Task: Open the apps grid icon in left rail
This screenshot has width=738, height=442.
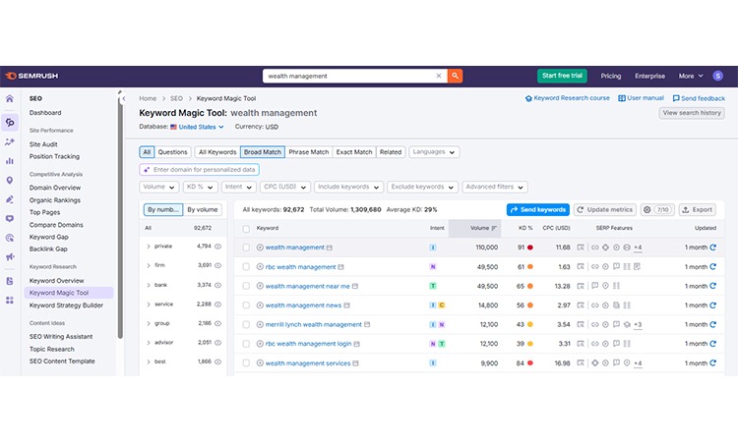Action: coord(10,301)
